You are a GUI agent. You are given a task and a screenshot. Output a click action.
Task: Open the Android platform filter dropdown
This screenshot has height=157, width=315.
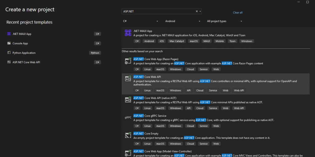click(183, 21)
